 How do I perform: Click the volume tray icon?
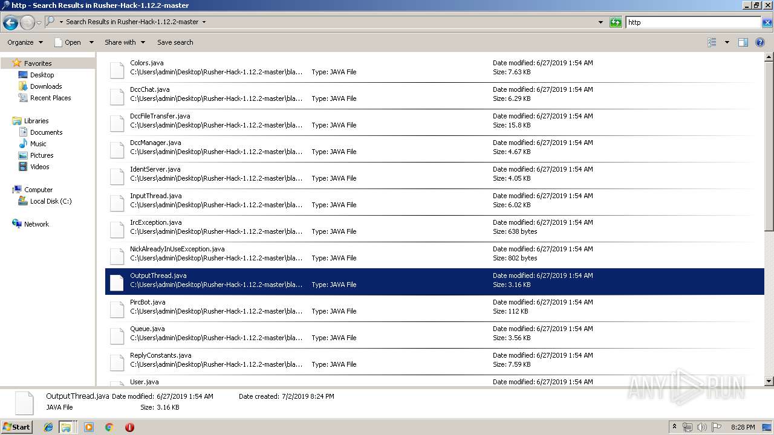(702, 427)
